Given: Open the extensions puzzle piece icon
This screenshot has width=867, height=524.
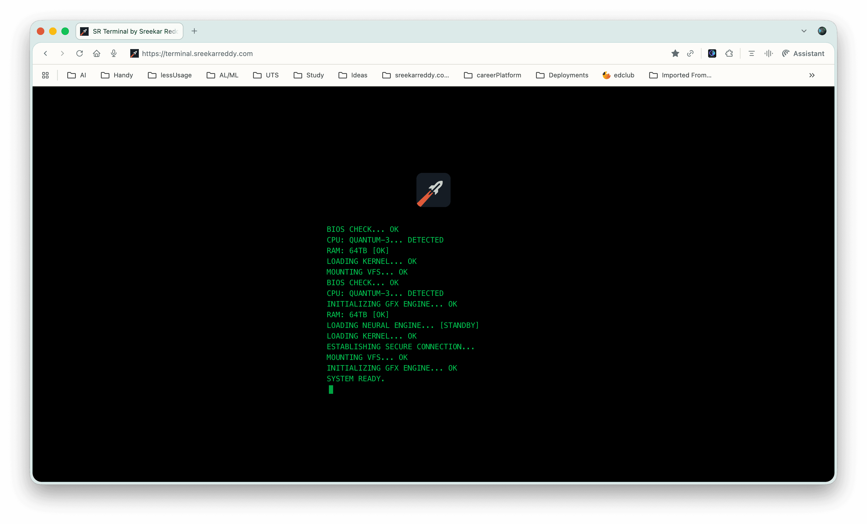Looking at the screenshot, I should (x=729, y=53).
